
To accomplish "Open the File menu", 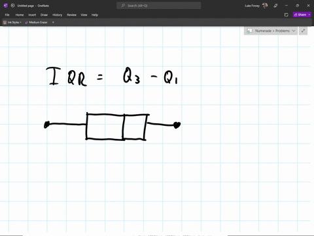I will pyautogui.click(x=7, y=15).
